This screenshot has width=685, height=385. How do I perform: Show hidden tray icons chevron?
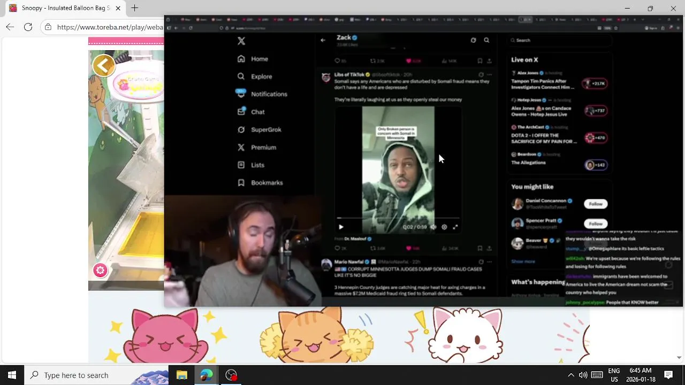coord(571,375)
